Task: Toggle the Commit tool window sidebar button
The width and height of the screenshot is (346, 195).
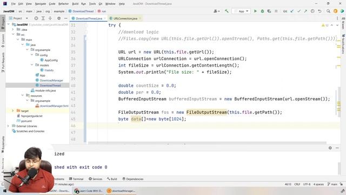Action: (3, 41)
